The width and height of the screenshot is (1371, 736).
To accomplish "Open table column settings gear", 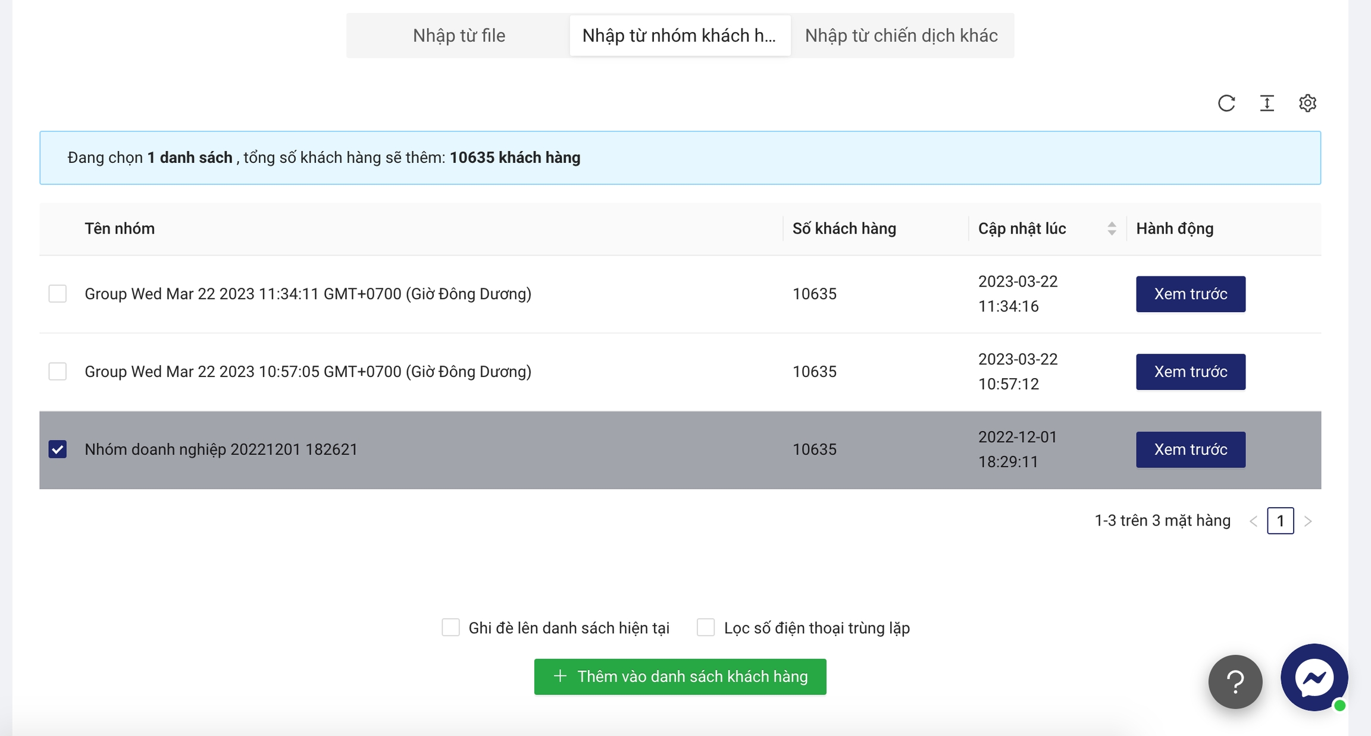I will (x=1307, y=103).
